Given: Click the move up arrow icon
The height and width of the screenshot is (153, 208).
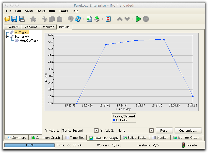Looking at the screenshot, I should (120, 19).
